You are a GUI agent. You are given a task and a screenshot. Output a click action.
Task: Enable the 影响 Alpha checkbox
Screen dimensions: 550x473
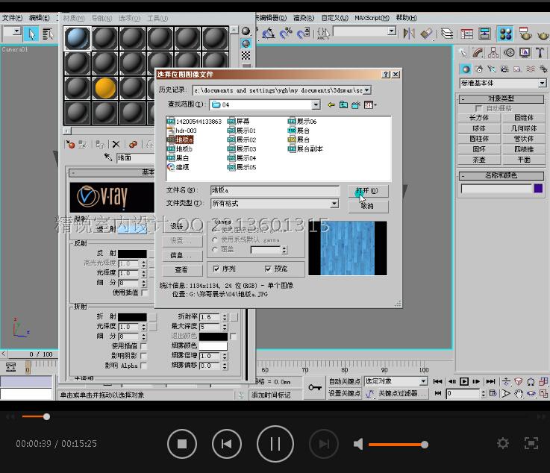[x=143, y=366]
